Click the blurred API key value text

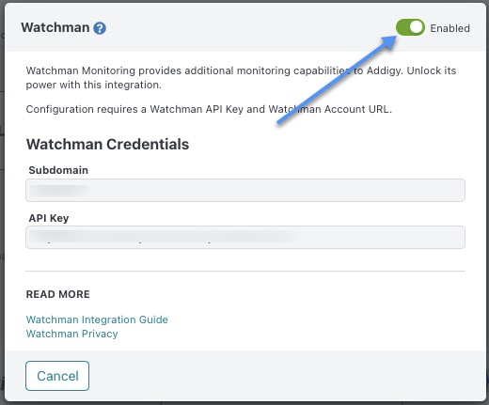point(163,237)
